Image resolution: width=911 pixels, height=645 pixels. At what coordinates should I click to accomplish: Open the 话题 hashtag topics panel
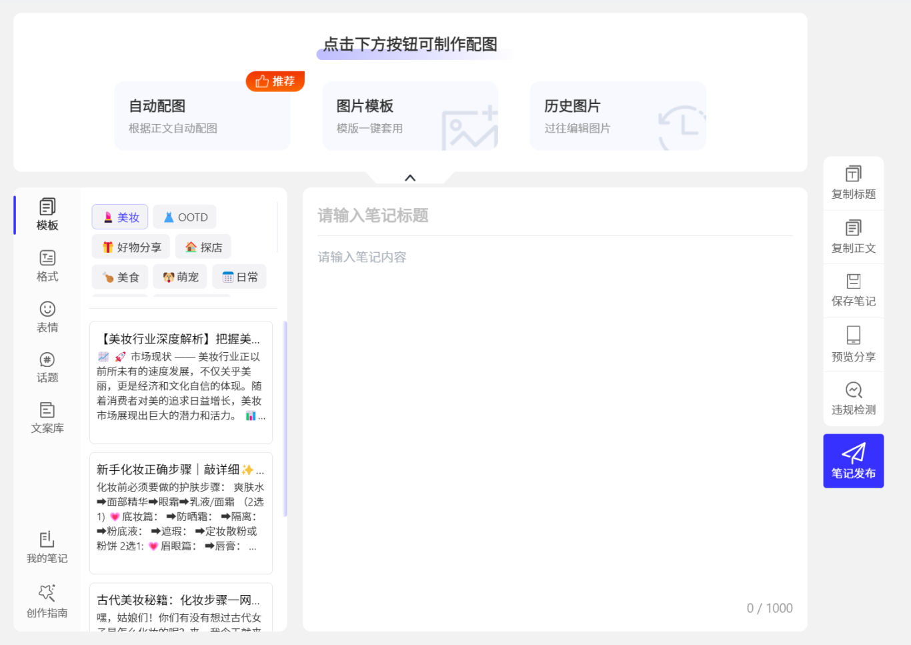point(47,368)
